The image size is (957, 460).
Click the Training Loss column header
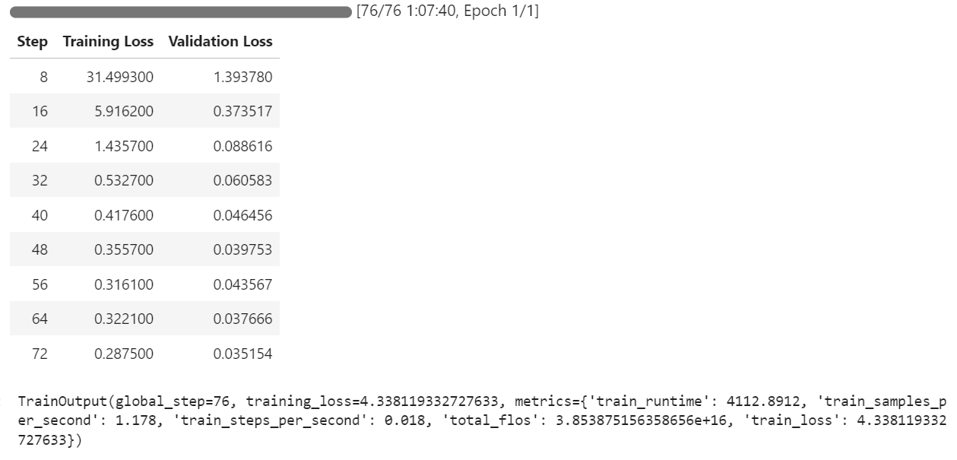coord(108,42)
